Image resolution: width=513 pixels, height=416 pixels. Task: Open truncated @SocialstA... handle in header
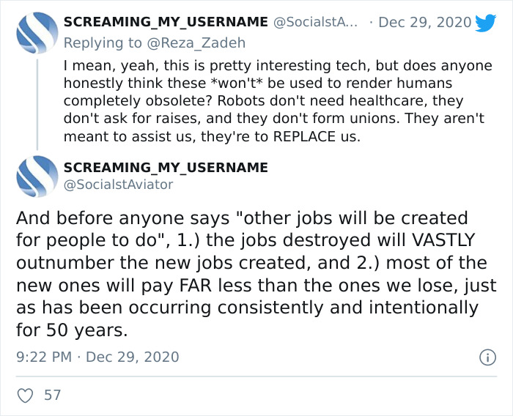(317, 23)
